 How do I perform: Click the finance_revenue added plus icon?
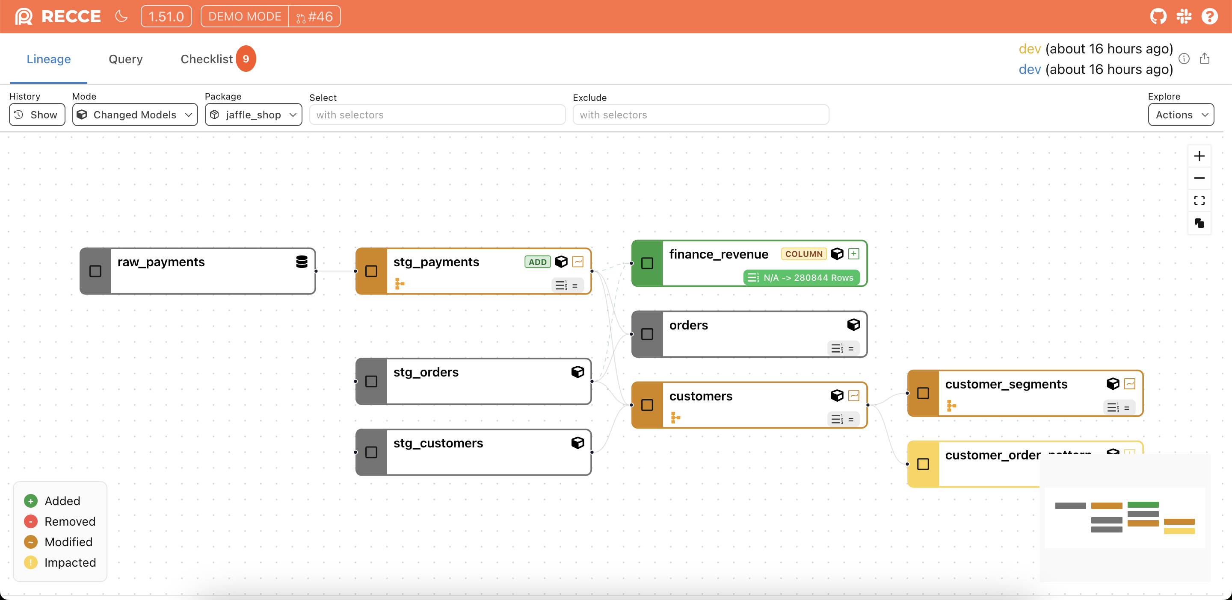pyautogui.click(x=854, y=254)
